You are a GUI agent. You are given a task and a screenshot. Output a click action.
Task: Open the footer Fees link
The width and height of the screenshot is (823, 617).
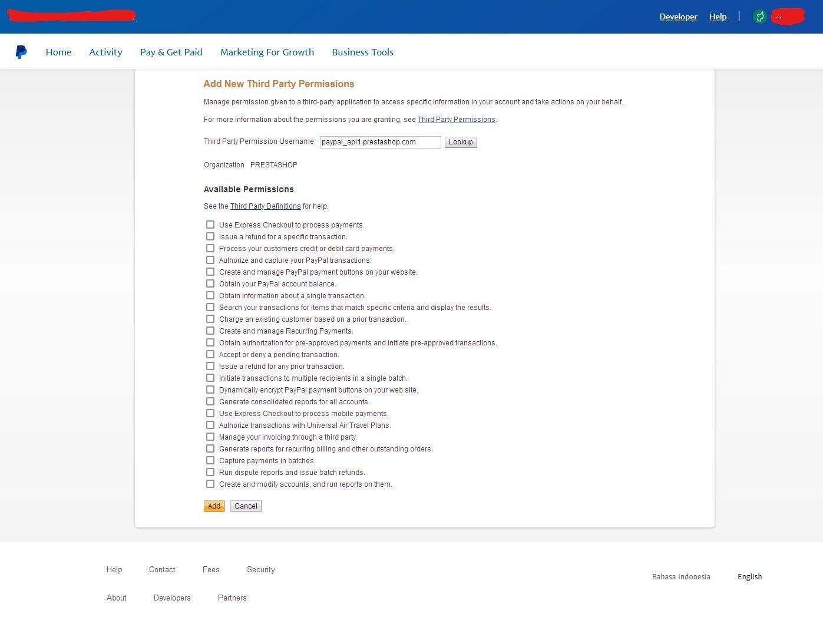pyautogui.click(x=211, y=570)
